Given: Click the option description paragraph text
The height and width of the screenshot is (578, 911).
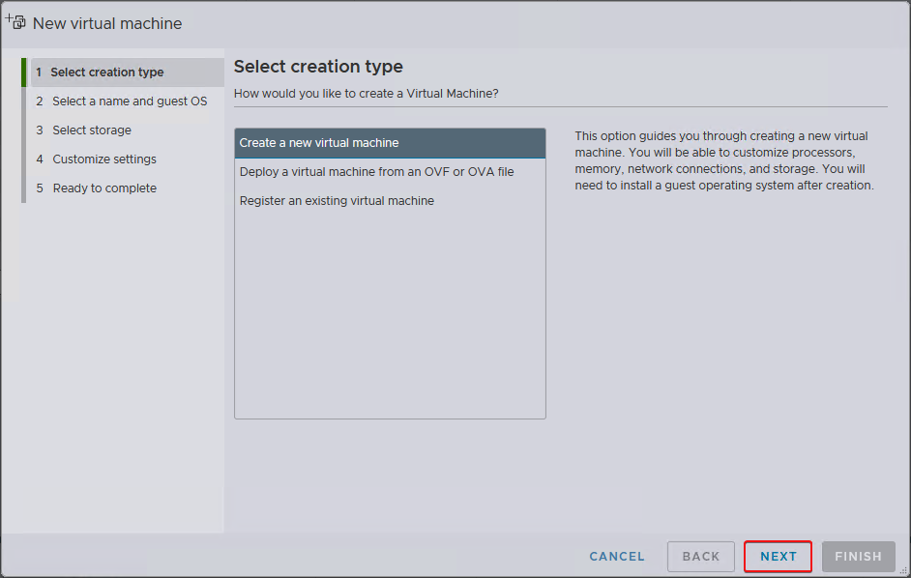Looking at the screenshot, I should coord(724,160).
